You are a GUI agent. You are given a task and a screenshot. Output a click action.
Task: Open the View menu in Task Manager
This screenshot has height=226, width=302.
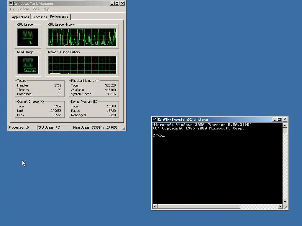click(36, 9)
